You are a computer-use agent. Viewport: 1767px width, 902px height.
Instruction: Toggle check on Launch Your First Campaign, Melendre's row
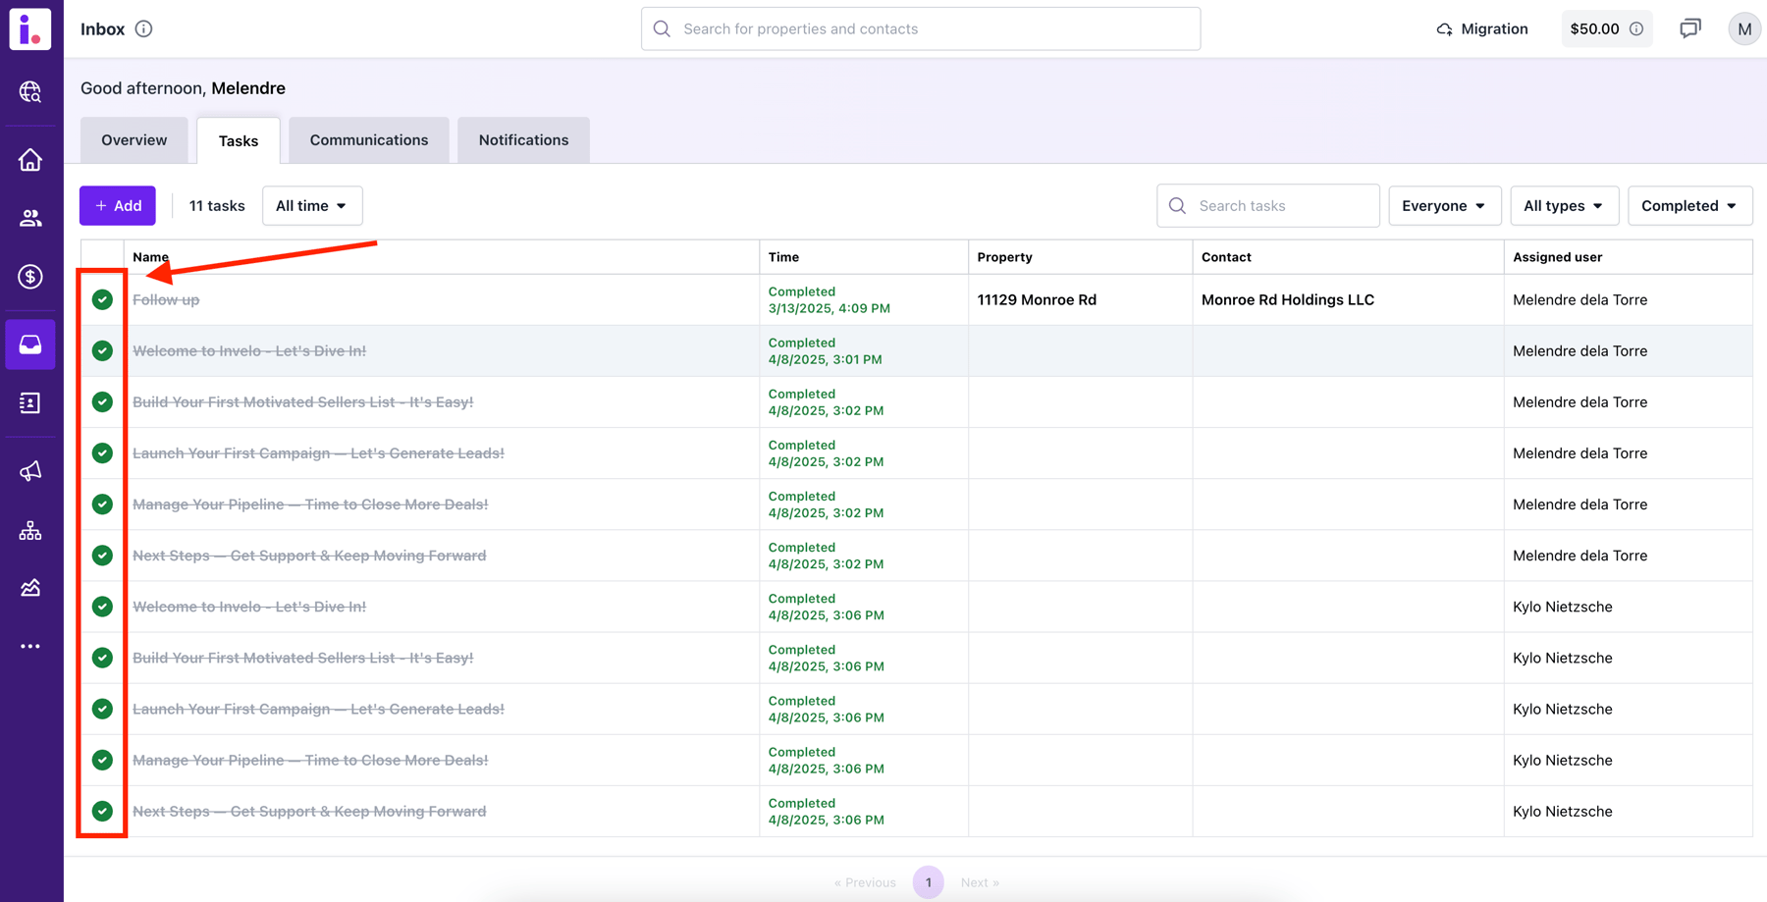coord(102,452)
